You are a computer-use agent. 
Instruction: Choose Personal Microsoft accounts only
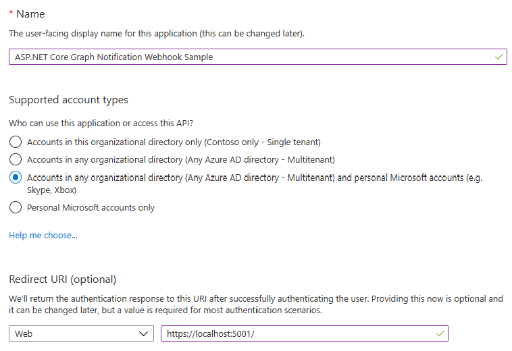(x=16, y=207)
